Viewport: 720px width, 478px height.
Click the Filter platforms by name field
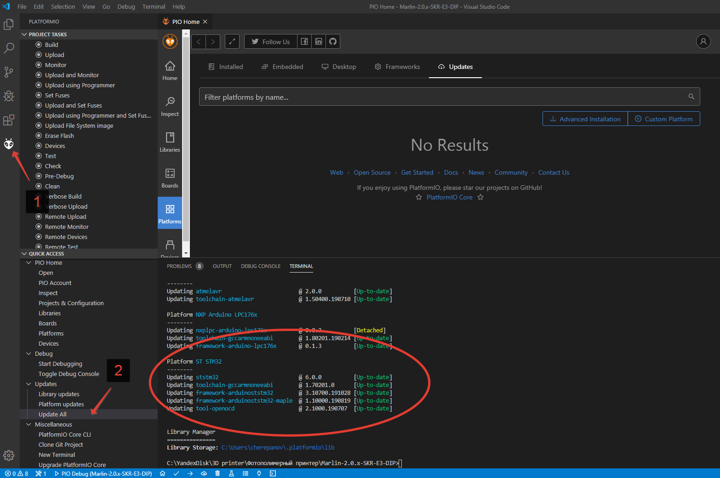point(449,97)
